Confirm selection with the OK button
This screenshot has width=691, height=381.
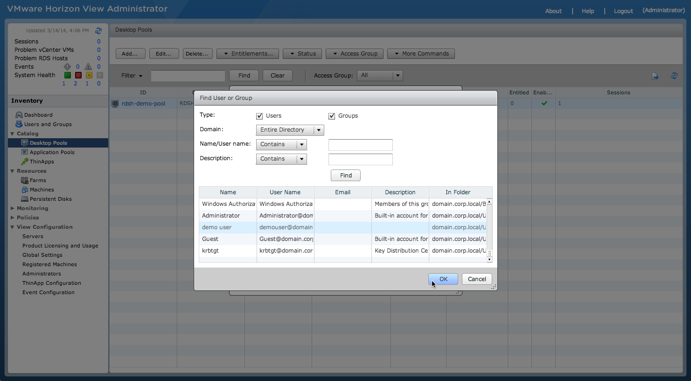click(x=442, y=279)
